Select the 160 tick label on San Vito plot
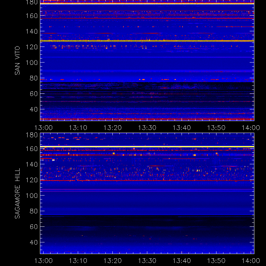The height and width of the screenshot is (266, 266). pos(32,16)
